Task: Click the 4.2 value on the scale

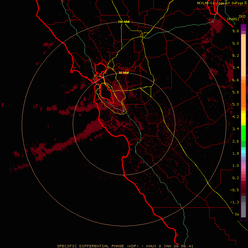Action: tap(236, 117)
